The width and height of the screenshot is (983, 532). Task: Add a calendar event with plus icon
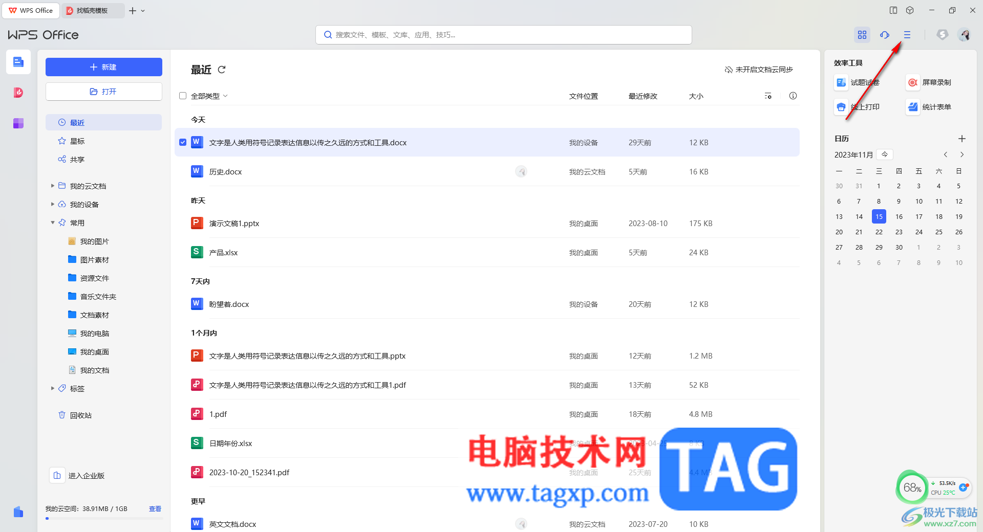pyautogui.click(x=962, y=139)
